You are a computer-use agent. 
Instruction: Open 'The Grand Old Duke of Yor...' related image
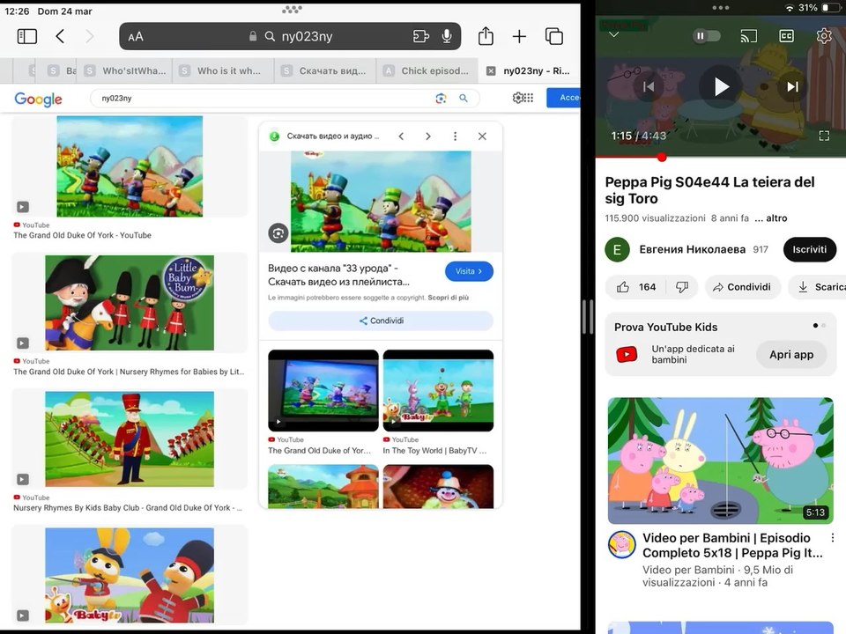click(x=323, y=390)
